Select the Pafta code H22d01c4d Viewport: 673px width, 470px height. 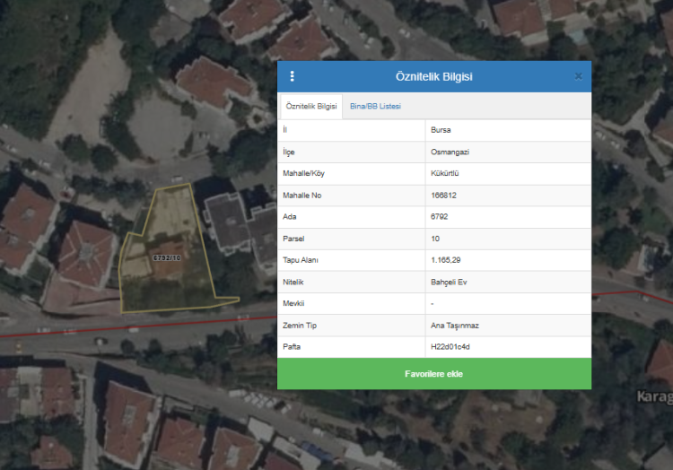click(450, 346)
